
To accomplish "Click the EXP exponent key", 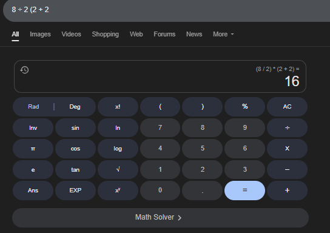I will (x=75, y=191).
